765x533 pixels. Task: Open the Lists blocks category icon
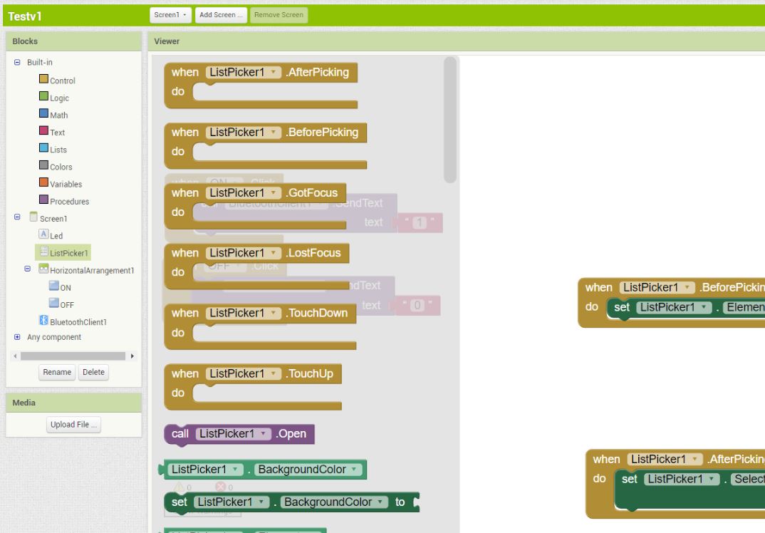[x=44, y=148]
